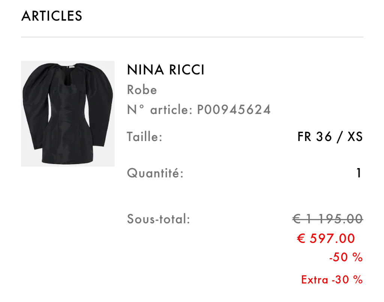Click the article code P00945624
Viewport: 384px width, 302px height.
coord(234,110)
